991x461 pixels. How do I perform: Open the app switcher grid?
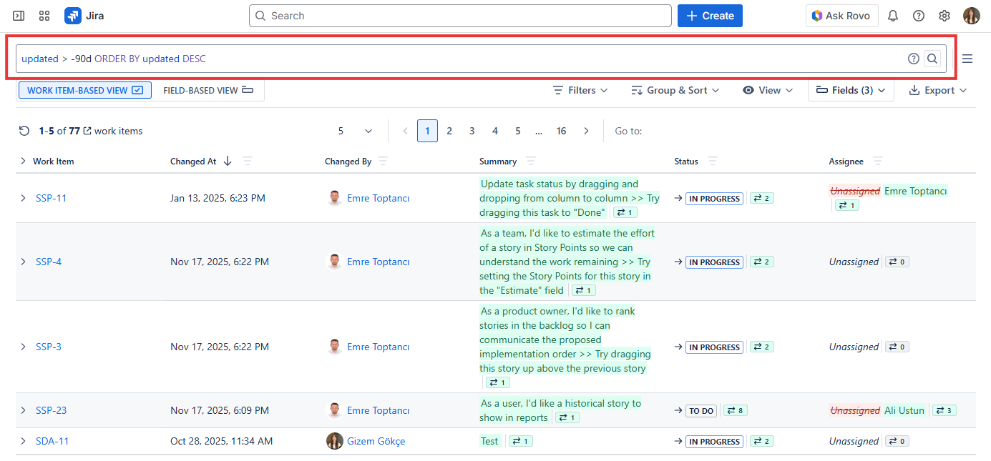(x=44, y=16)
